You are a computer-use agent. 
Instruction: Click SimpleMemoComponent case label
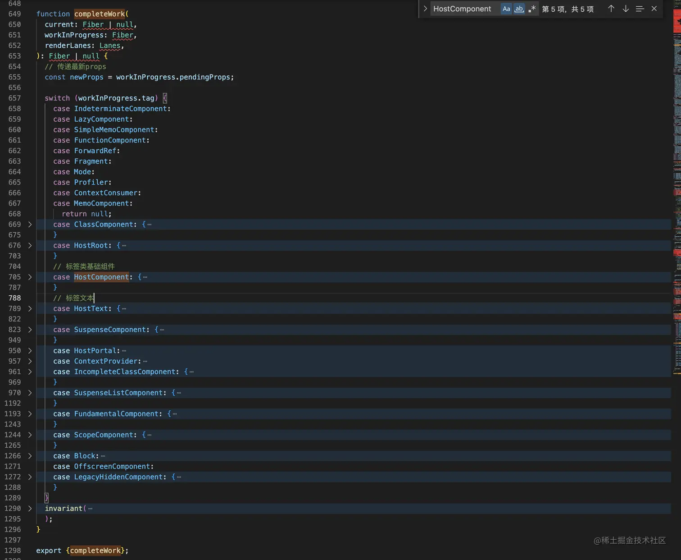point(114,130)
